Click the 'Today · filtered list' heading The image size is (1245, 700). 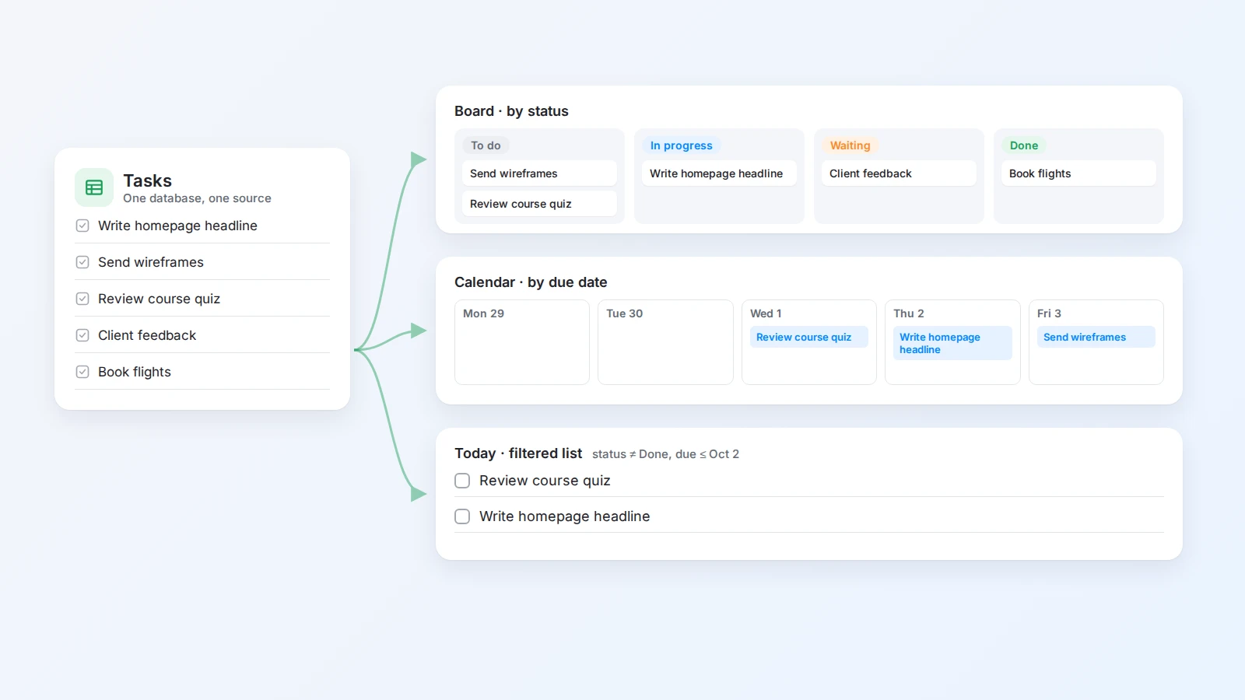[518, 453]
